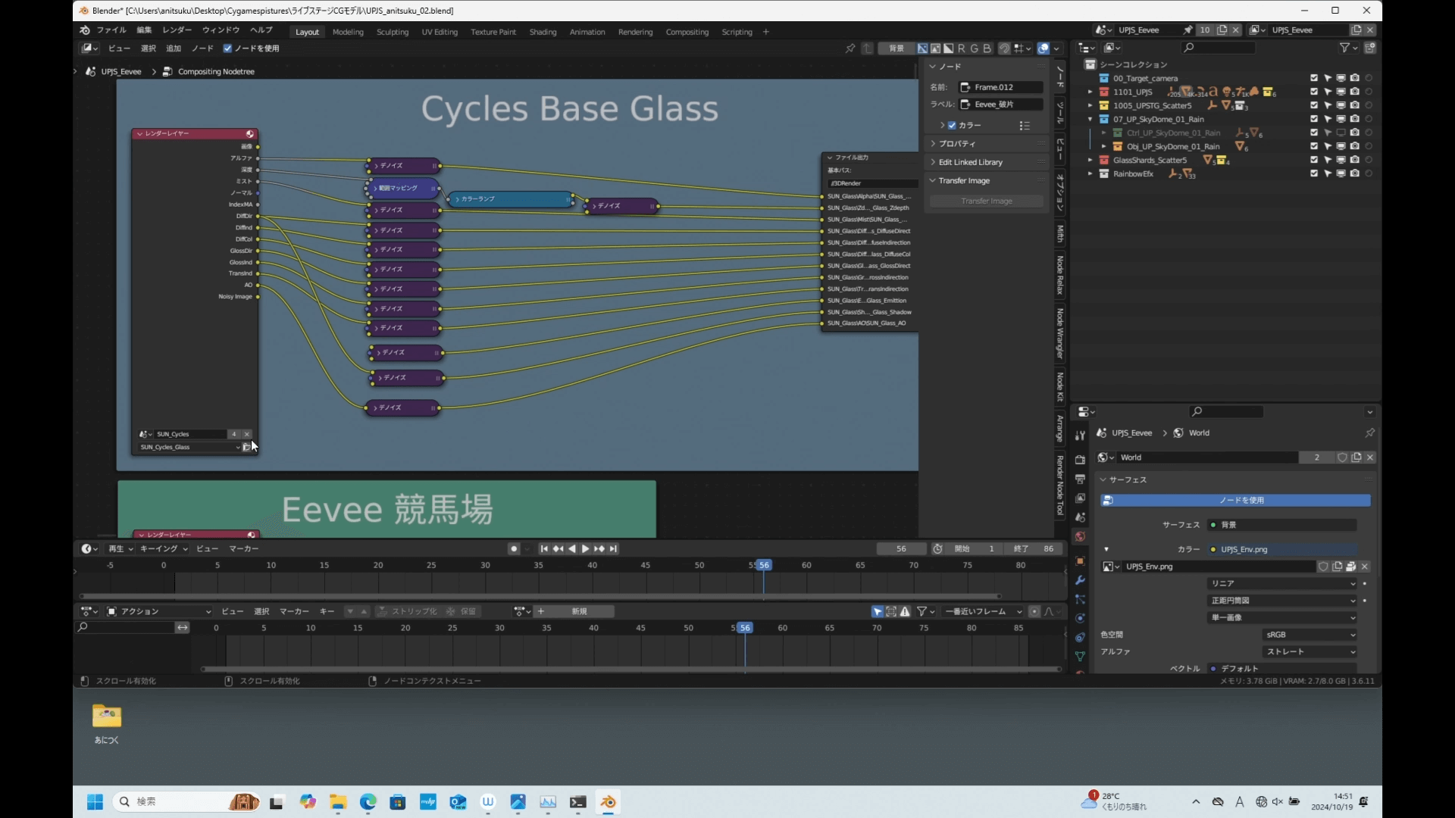Open the View Layer properties tab icon
This screenshot has width=1455, height=818.
tap(1080, 498)
